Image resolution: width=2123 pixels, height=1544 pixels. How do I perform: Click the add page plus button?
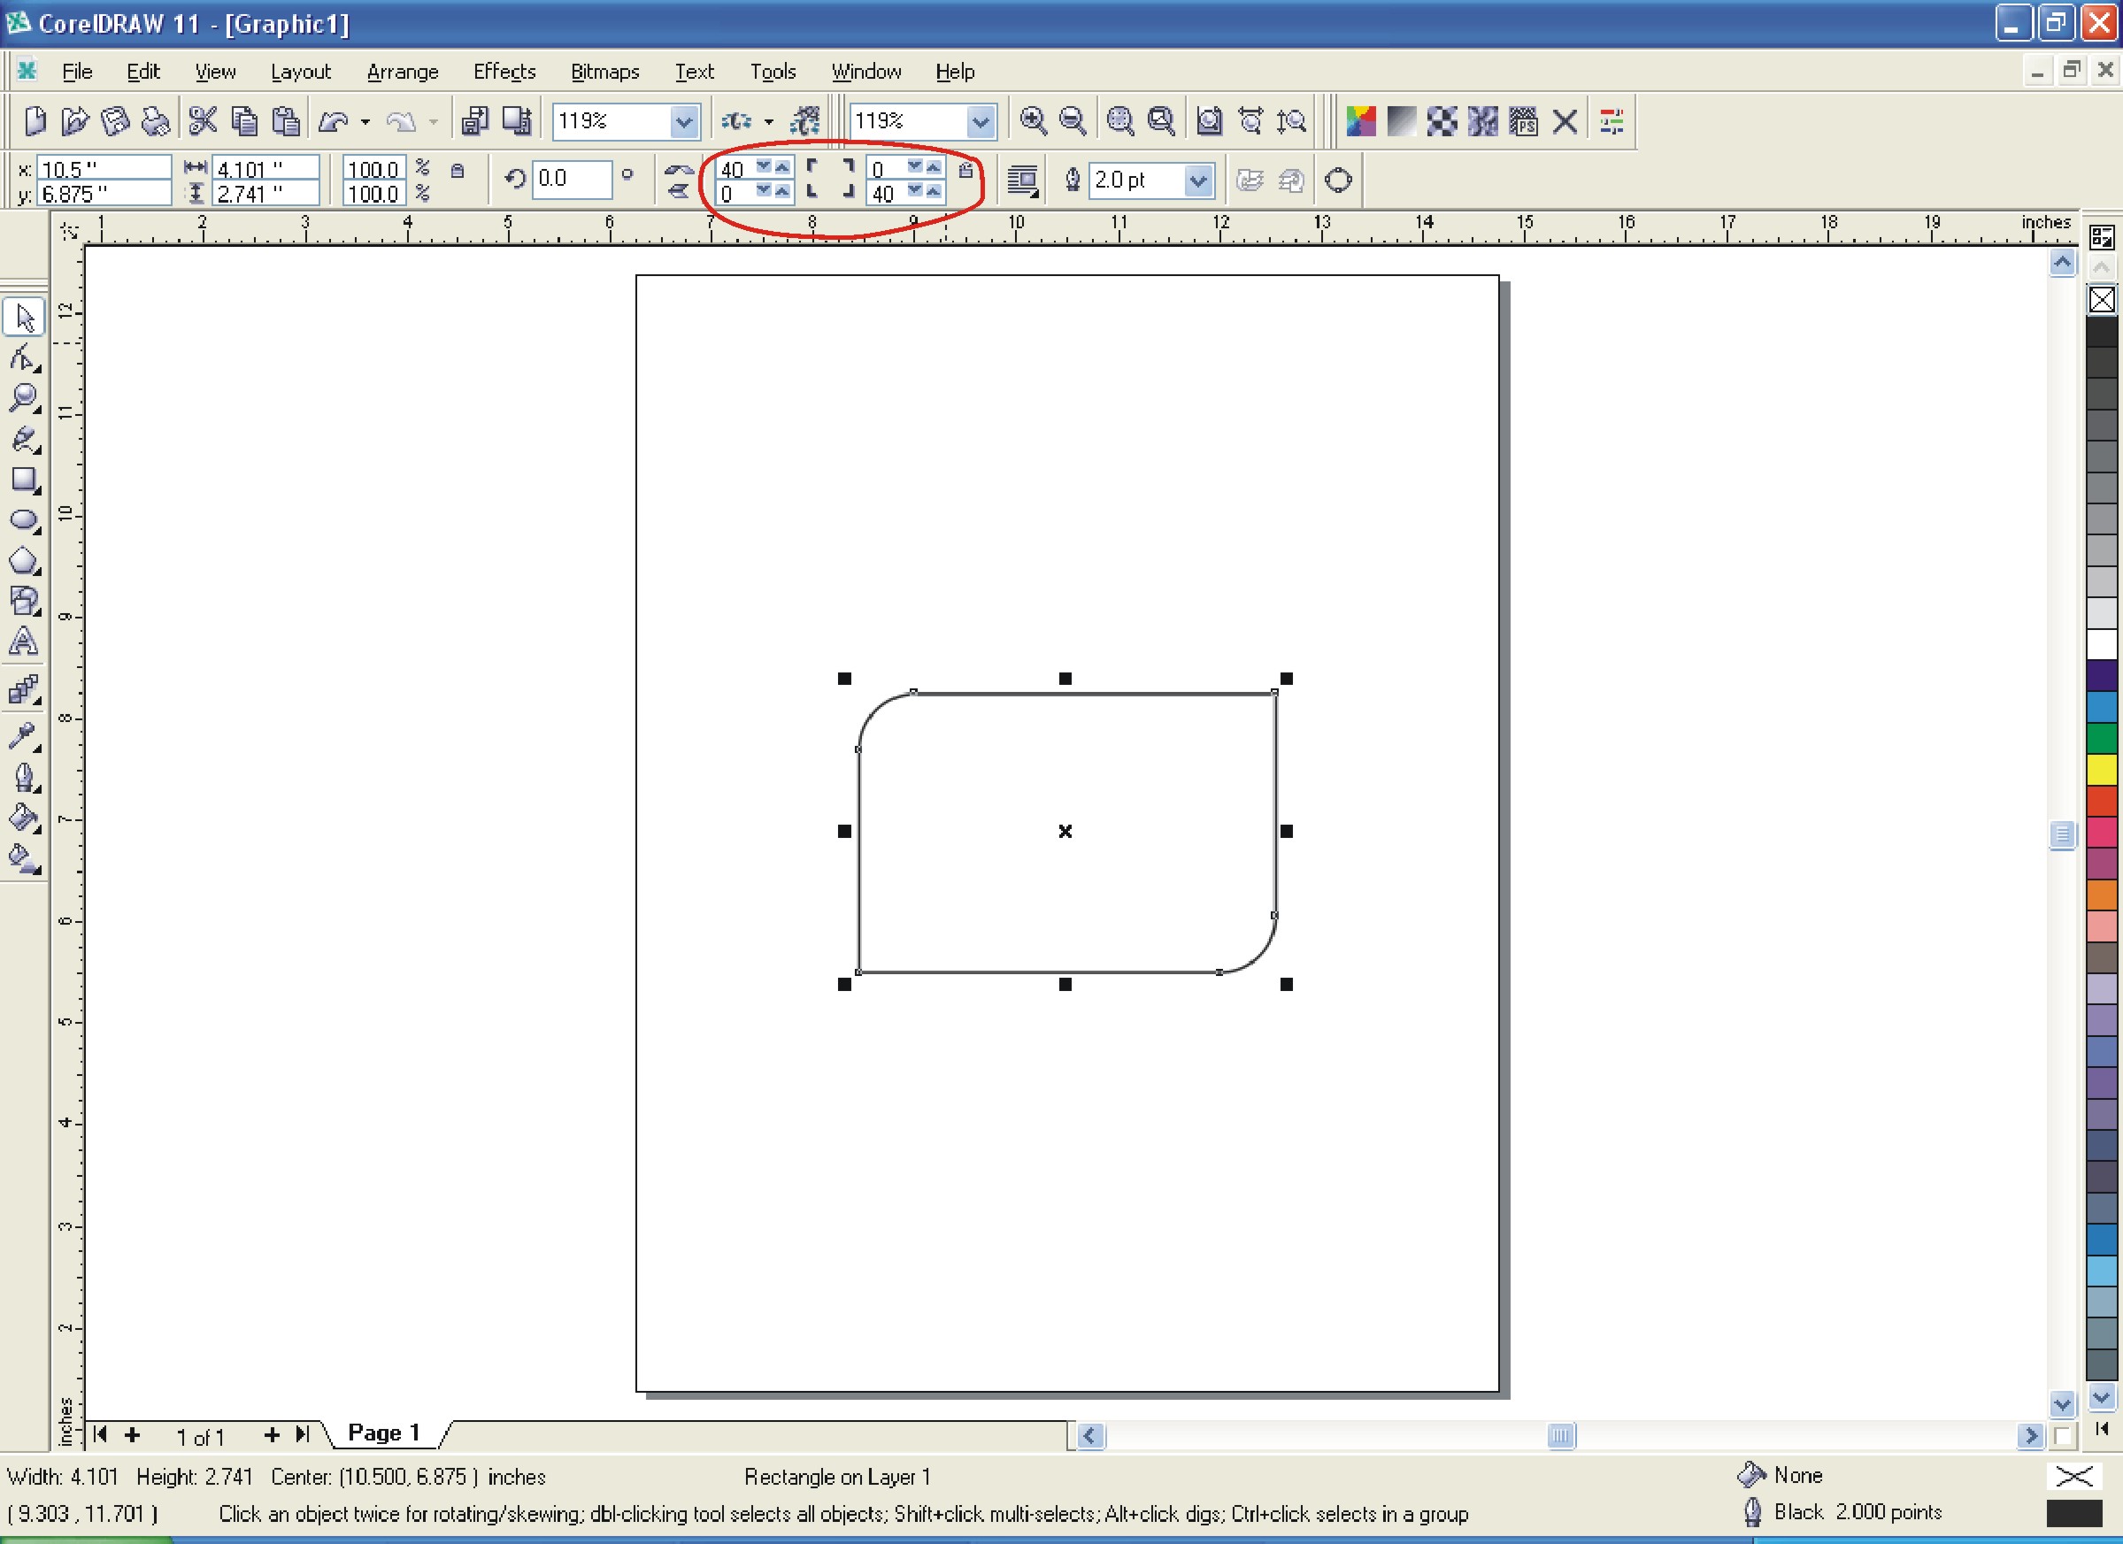click(272, 1434)
